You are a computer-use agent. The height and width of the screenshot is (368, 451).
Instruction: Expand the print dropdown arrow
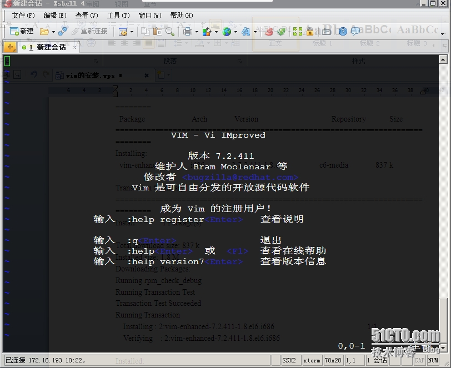(x=197, y=32)
